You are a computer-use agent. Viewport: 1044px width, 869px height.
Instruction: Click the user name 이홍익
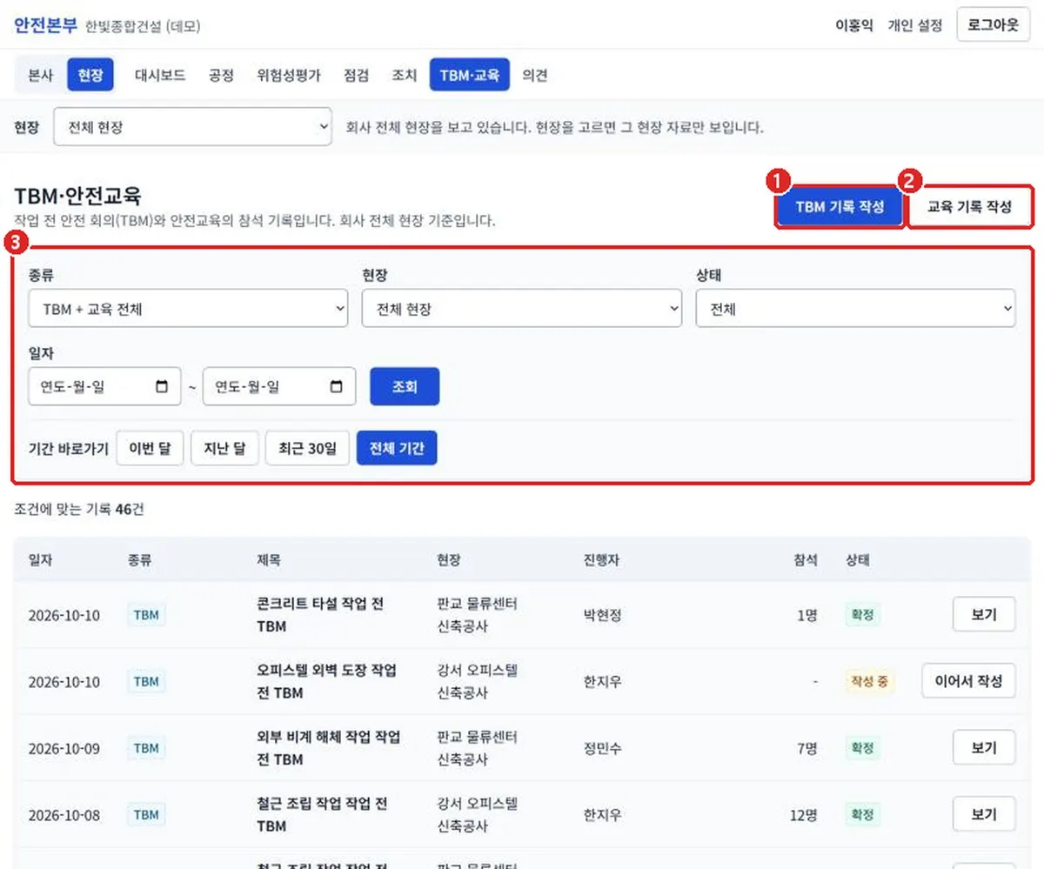coord(854,25)
